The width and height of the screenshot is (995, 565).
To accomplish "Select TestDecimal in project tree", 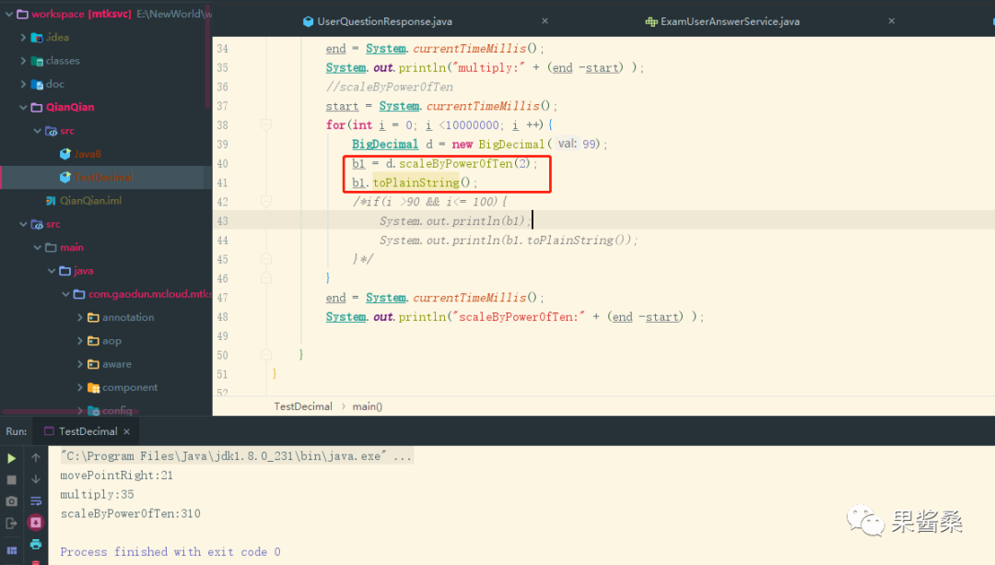I will (x=103, y=177).
